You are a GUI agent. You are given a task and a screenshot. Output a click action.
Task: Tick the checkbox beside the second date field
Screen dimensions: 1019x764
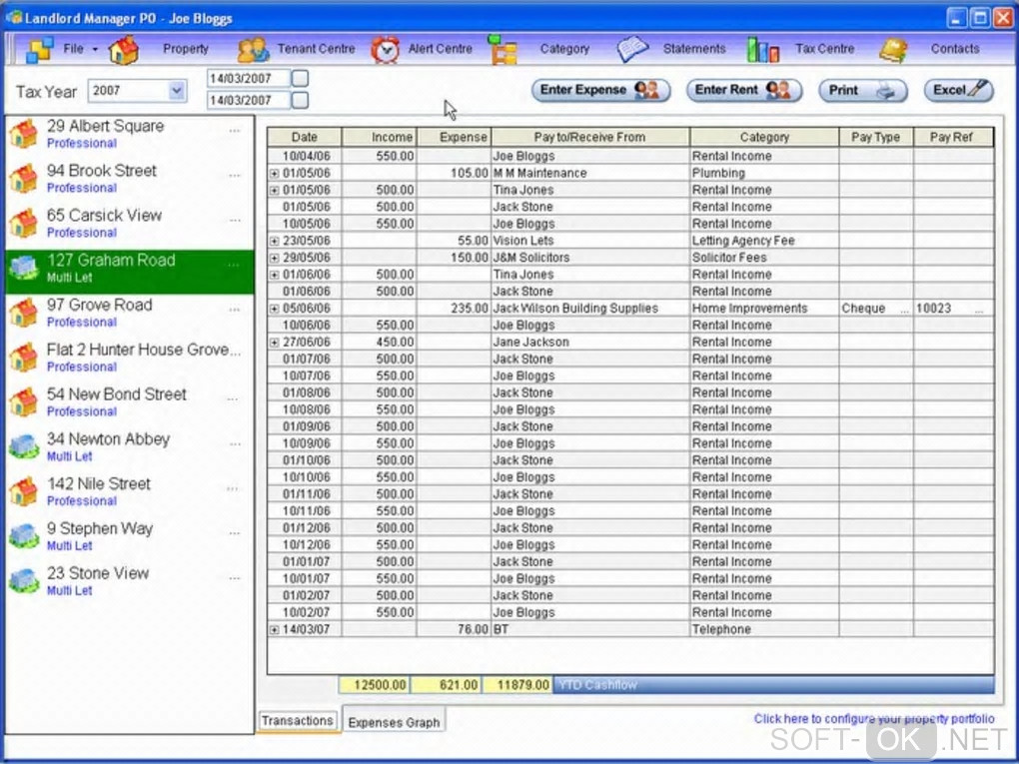[x=300, y=100]
